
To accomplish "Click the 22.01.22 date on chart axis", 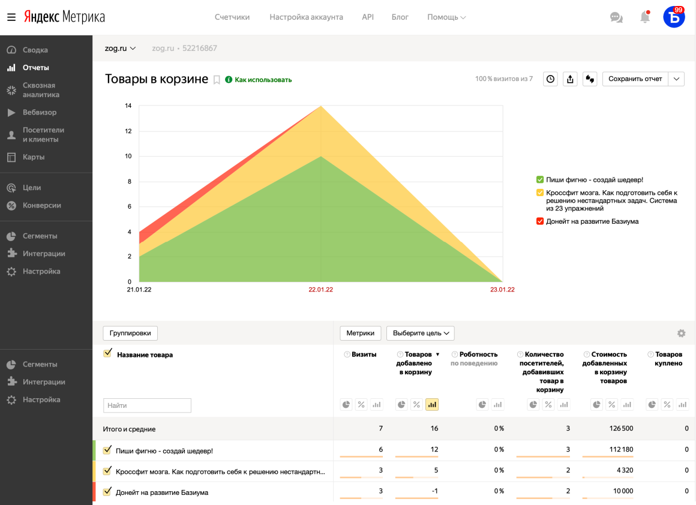I will coord(320,289).
